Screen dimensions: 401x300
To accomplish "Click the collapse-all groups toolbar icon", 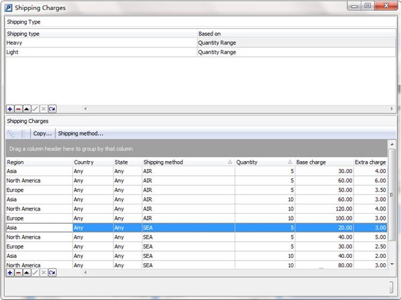I will point(23,134).
